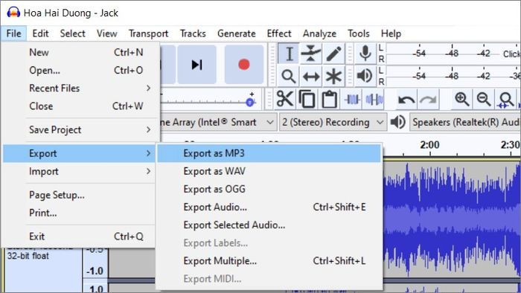Open the View menu

(107, 33)
